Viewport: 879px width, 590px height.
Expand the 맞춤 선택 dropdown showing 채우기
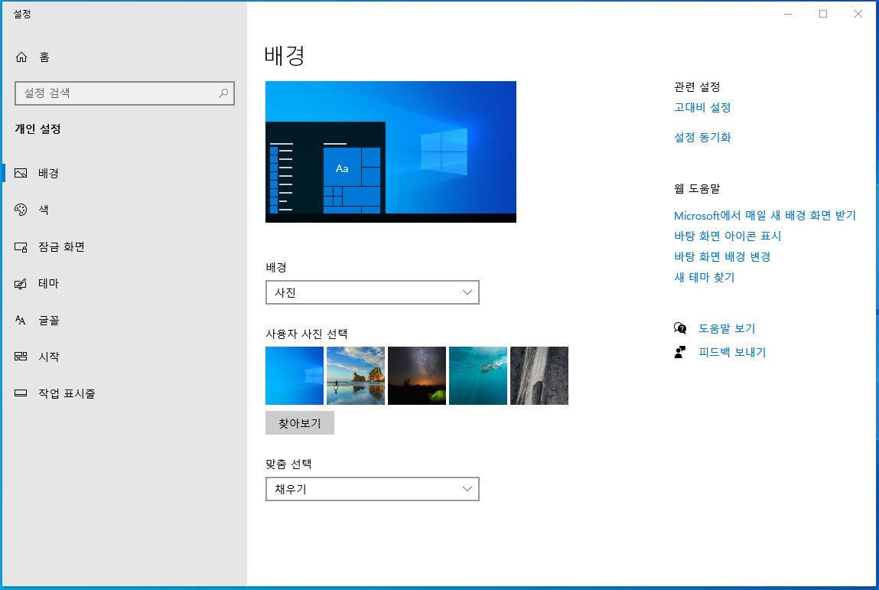(x=373, y=489)
